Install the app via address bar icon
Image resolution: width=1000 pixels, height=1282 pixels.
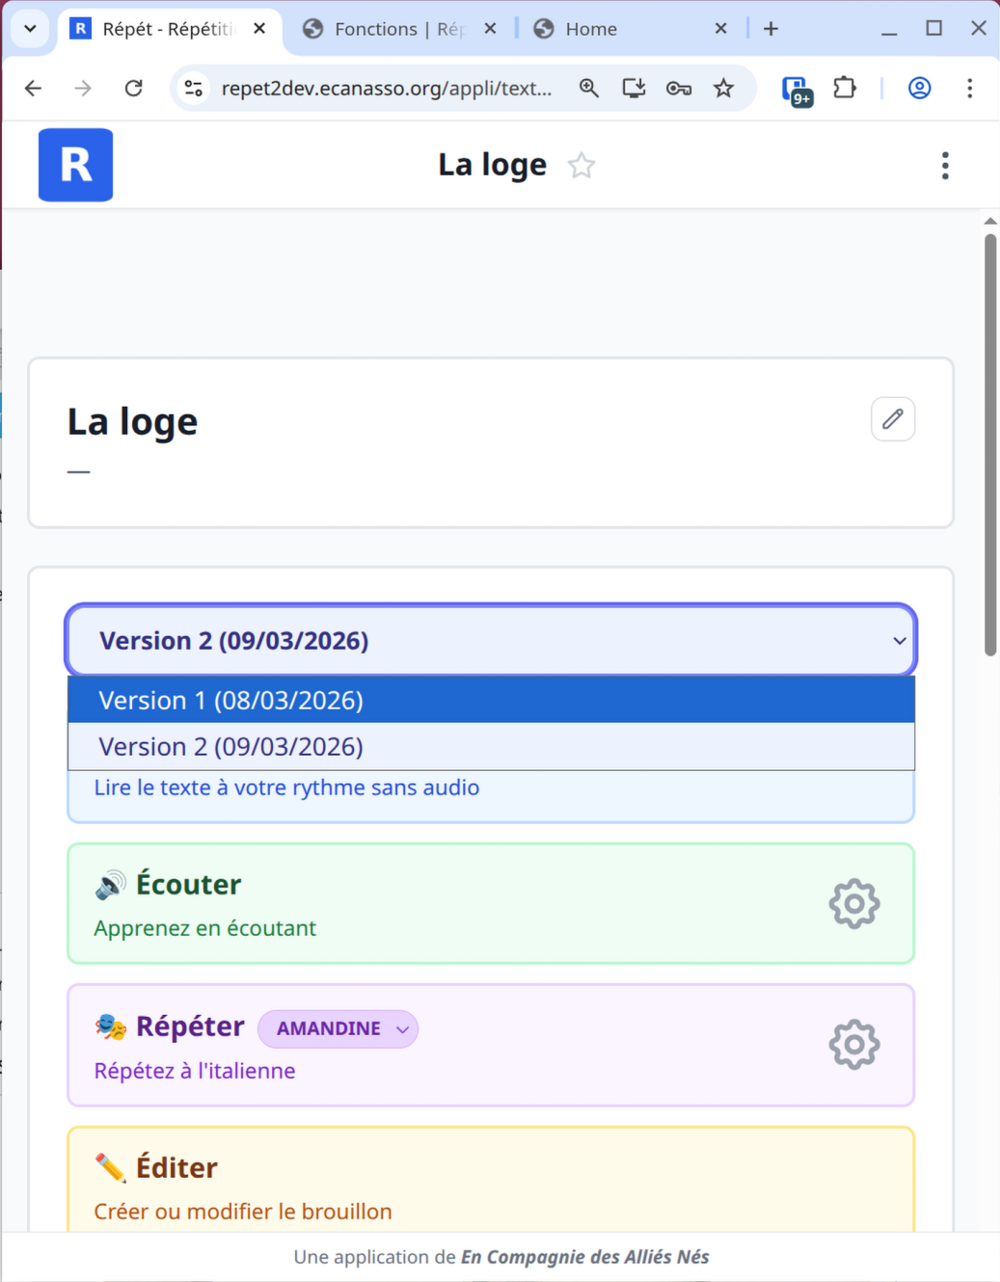[x=634, y=89]
